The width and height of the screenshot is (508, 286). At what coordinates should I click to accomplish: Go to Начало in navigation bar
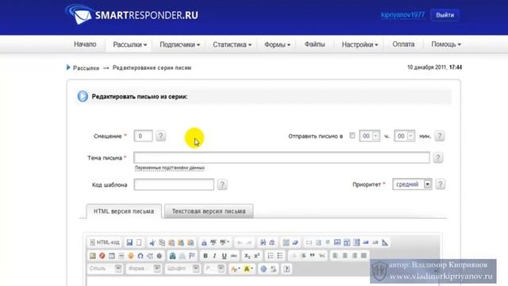pos(85,44)
